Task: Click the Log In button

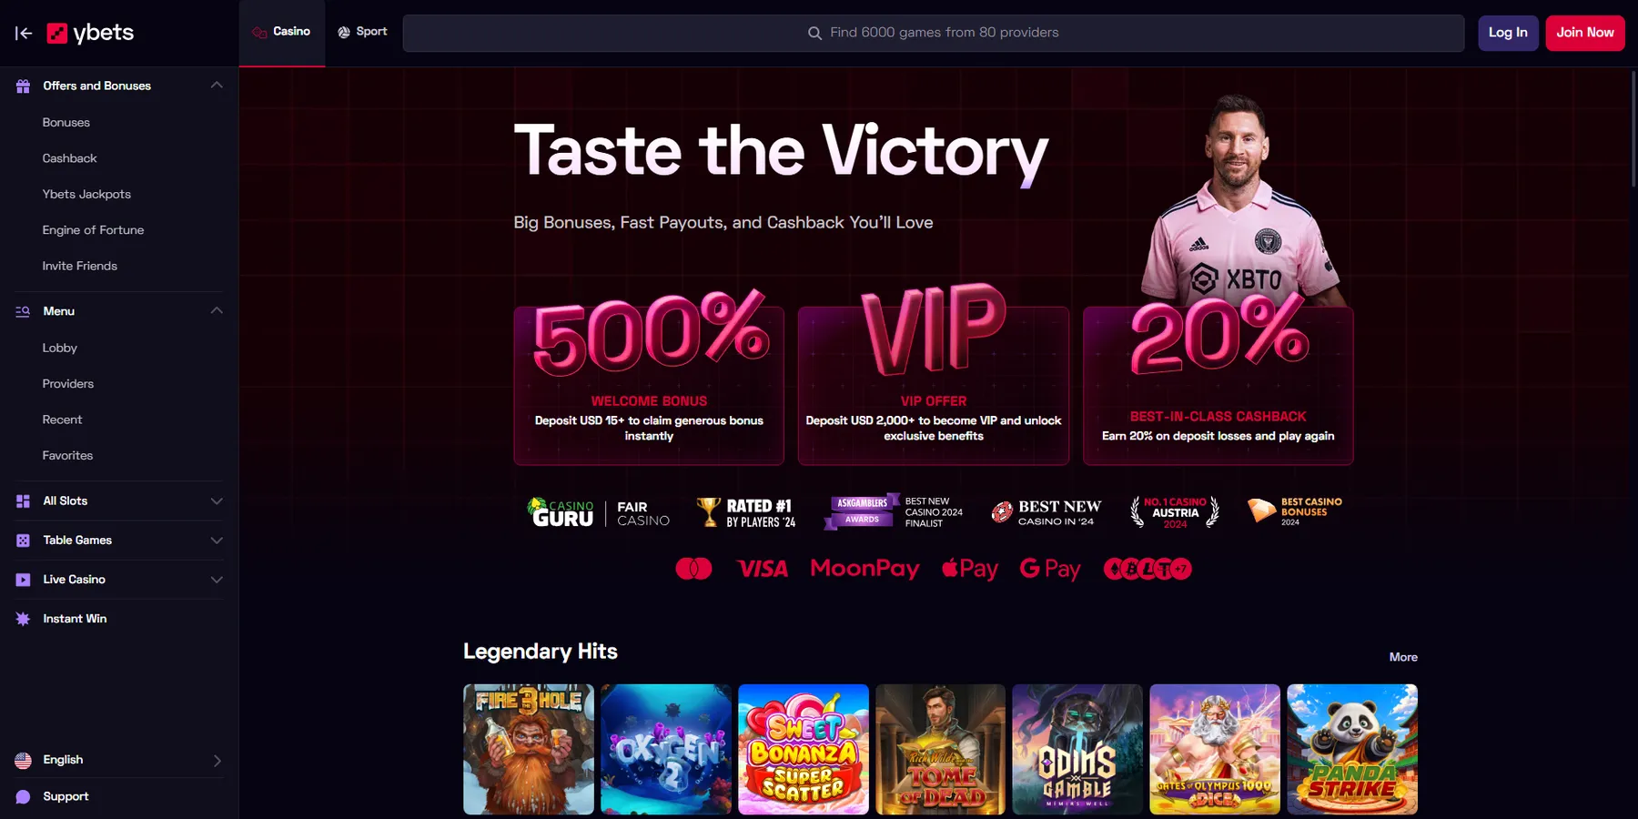Action: point(1508,33)
